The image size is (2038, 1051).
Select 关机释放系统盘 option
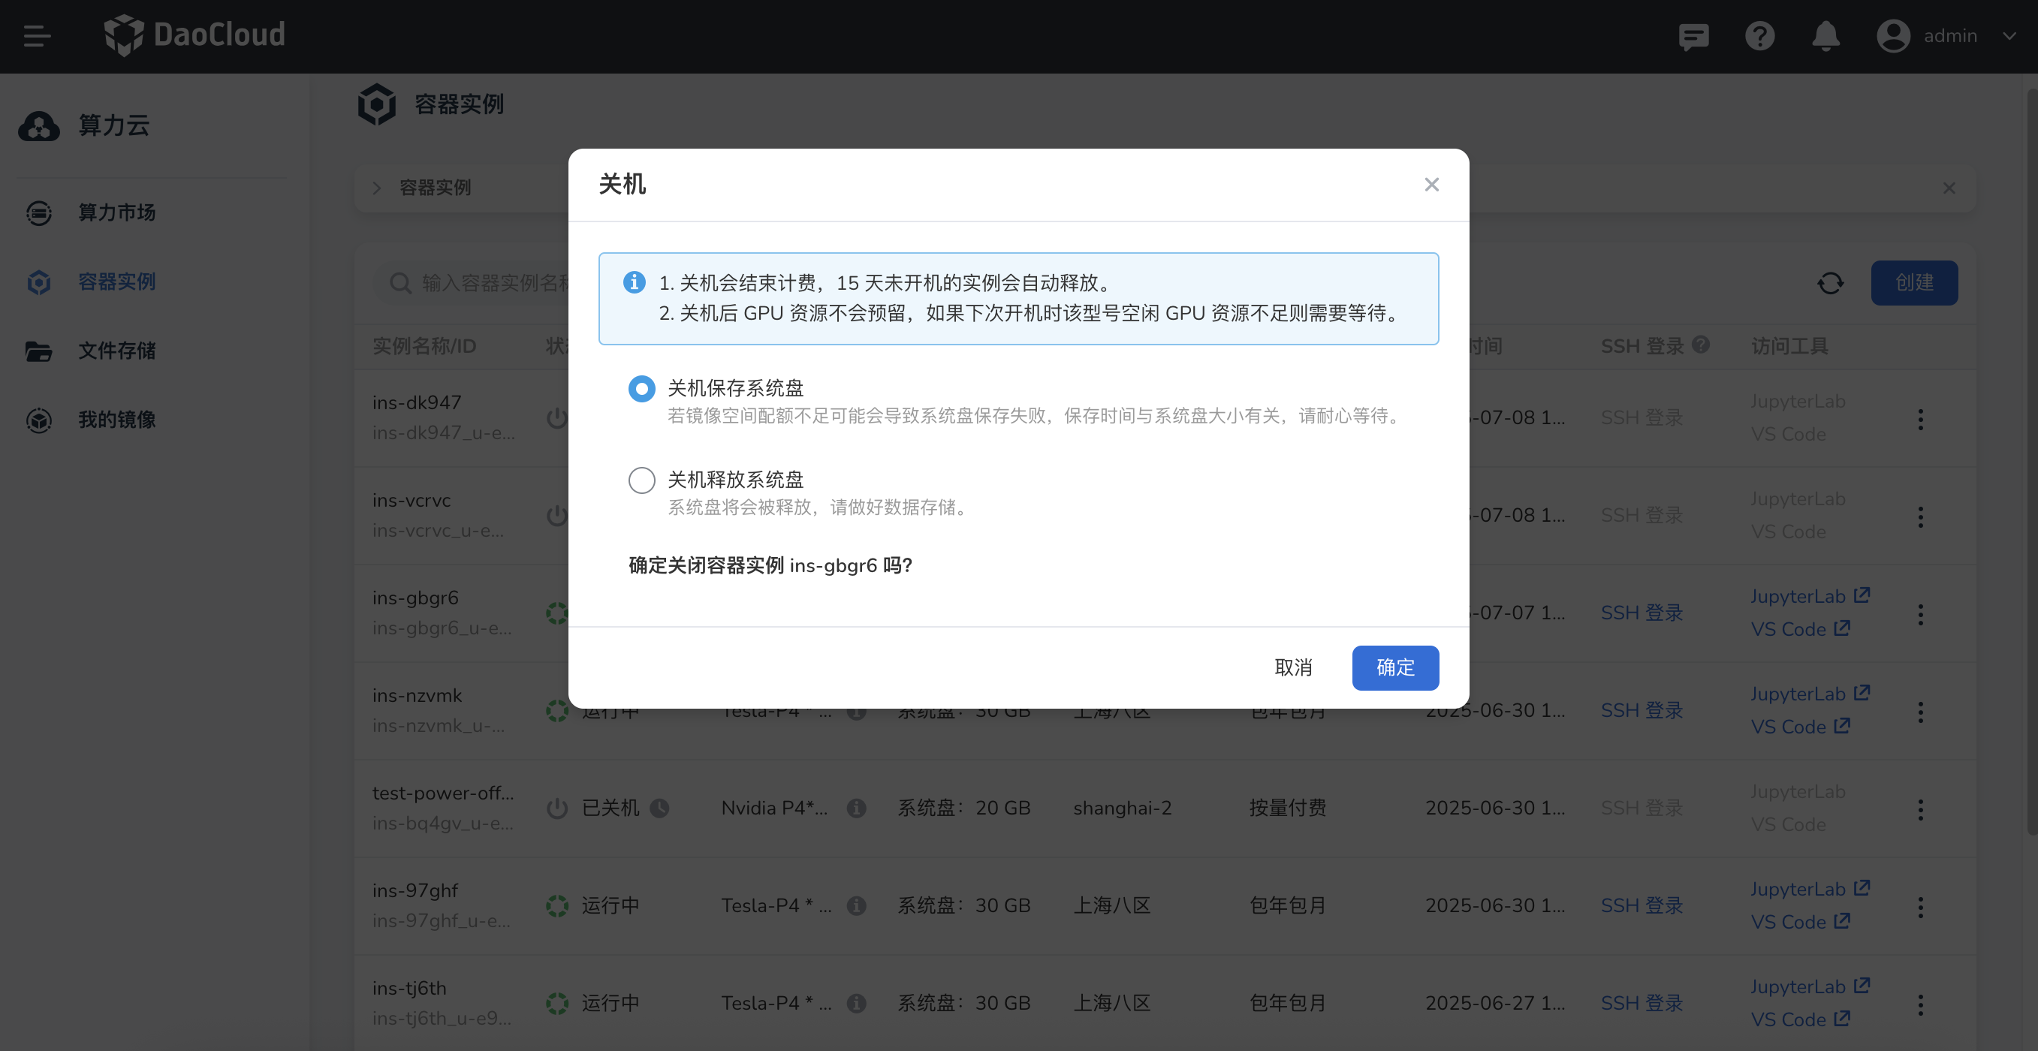pos(641,480)
